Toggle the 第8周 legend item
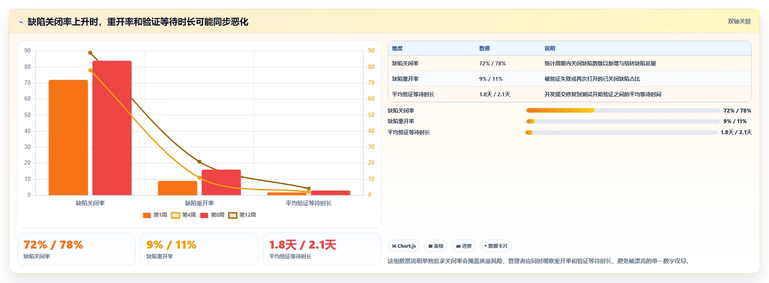This screenshot has height=283, width=769. [x=212, y=215]
